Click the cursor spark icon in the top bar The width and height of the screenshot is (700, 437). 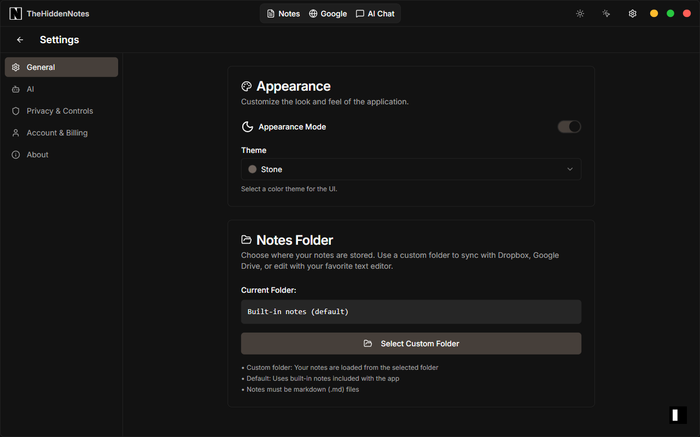606,13
